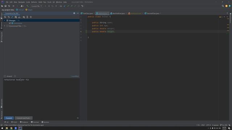
Task: Click the Rollback/undo toolbar icon
Action: [82, 6]
